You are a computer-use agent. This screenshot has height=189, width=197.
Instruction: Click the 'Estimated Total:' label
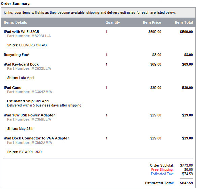coord(160,183)
